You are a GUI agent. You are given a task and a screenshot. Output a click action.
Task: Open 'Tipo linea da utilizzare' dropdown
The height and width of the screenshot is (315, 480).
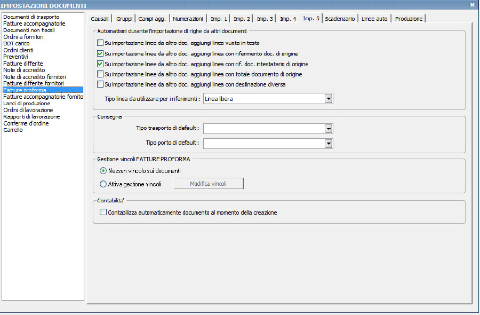point(329,99)
